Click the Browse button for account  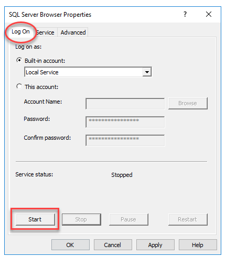click(x=188, y=103)
